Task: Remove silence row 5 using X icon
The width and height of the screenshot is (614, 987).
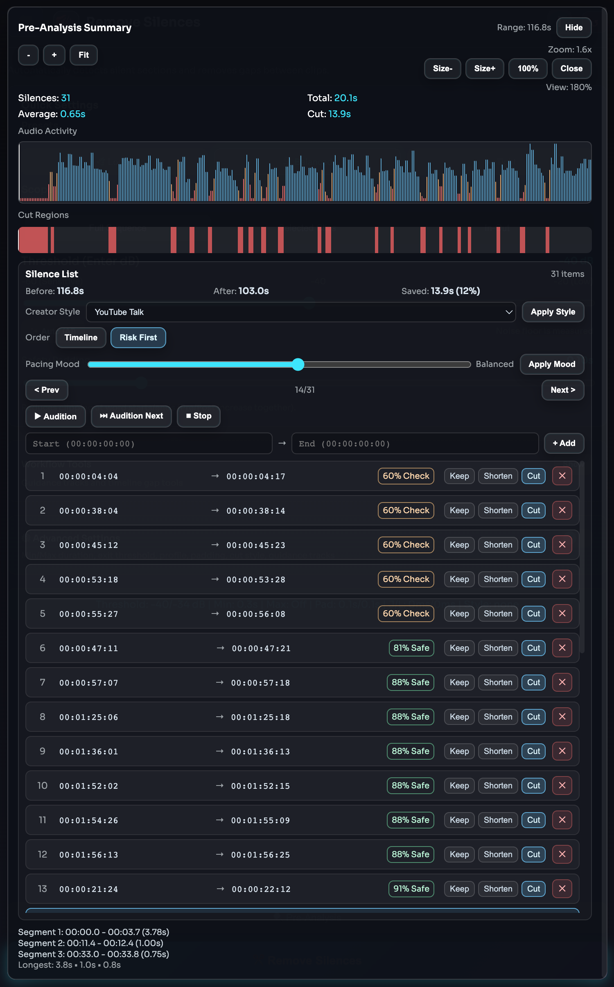Action: 562,613
